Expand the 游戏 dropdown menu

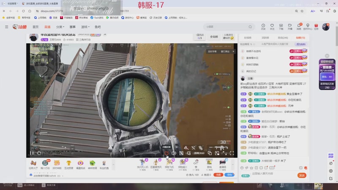point(85,27)
